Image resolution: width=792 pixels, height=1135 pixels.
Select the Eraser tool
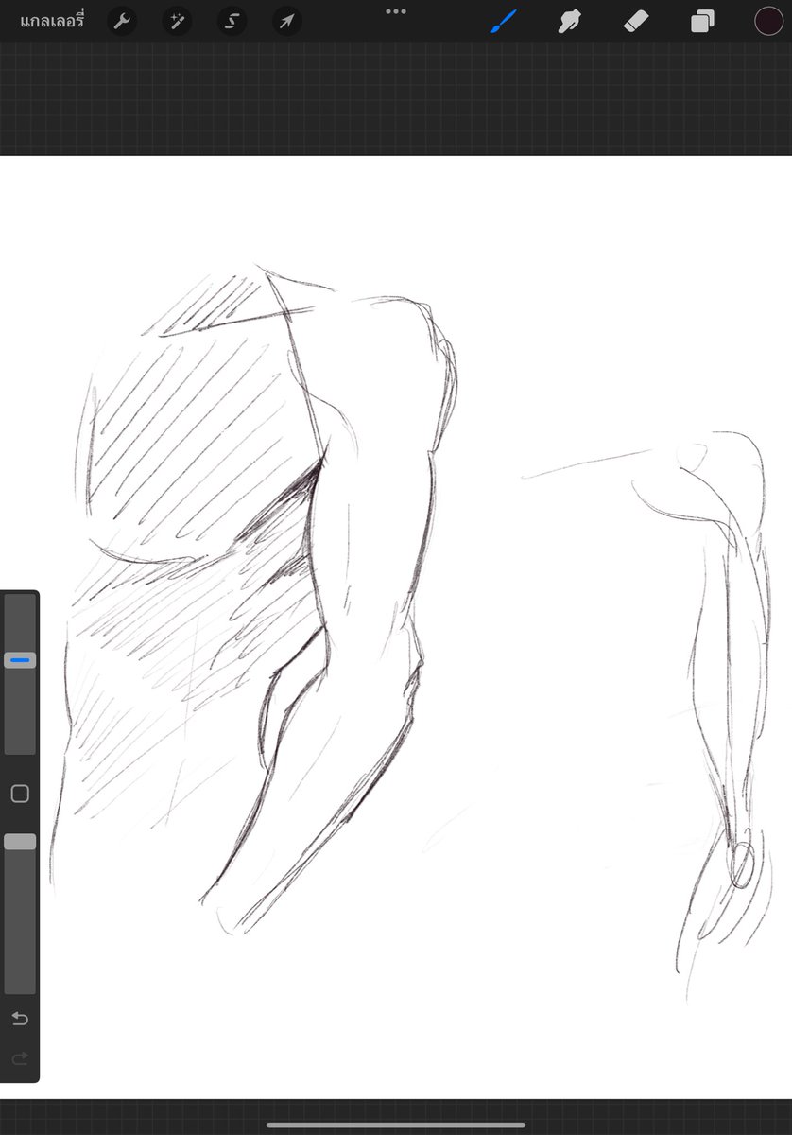[x=636, y=21]
